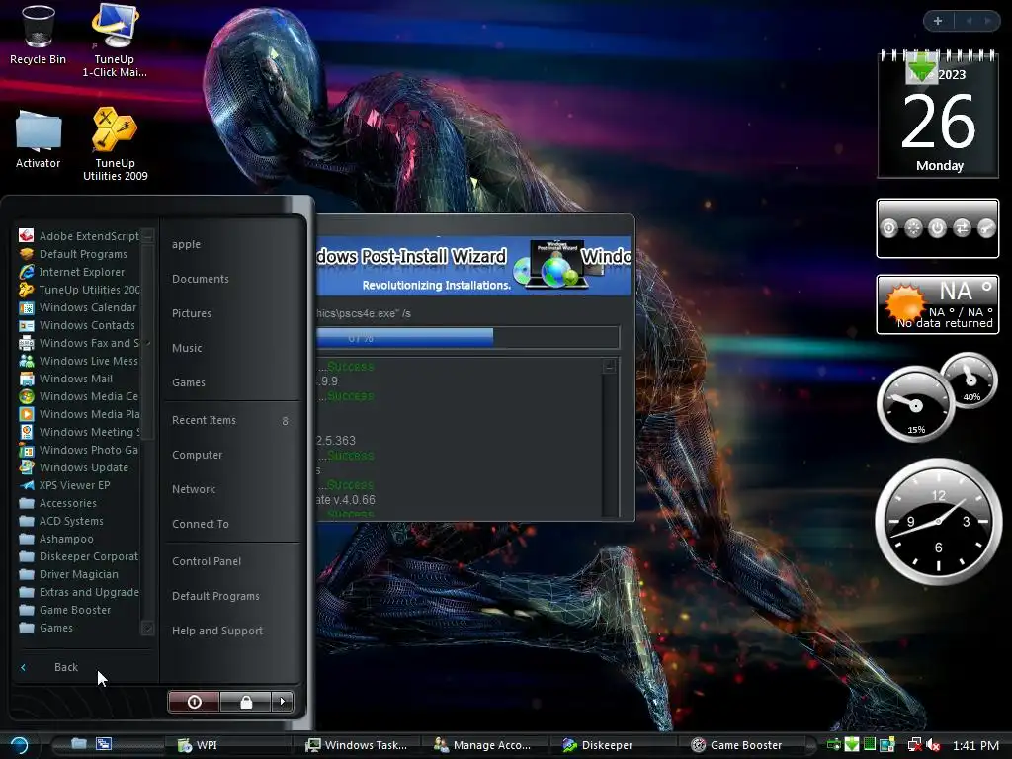The height and width of the screenshot is (759, 1012).
Task: Launch Windows Fax and Scan entry
Action: coord(79,343)
